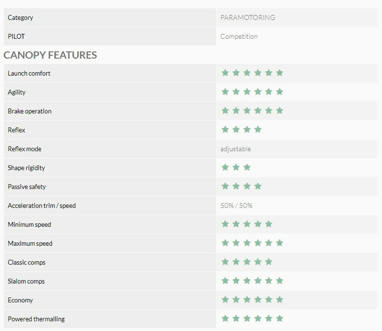Click the sixth star in Powered thermalling row
Viewport: 382px width, 331px height.
tap(280, 318)
